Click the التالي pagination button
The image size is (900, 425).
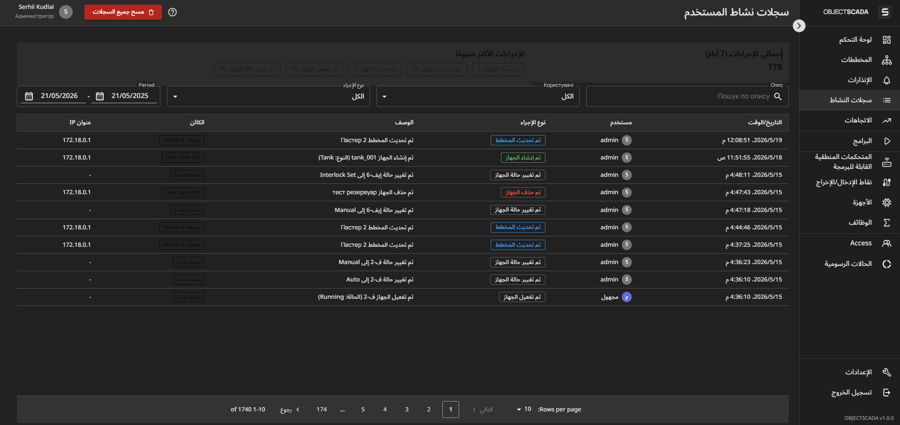tap(483, 410)
